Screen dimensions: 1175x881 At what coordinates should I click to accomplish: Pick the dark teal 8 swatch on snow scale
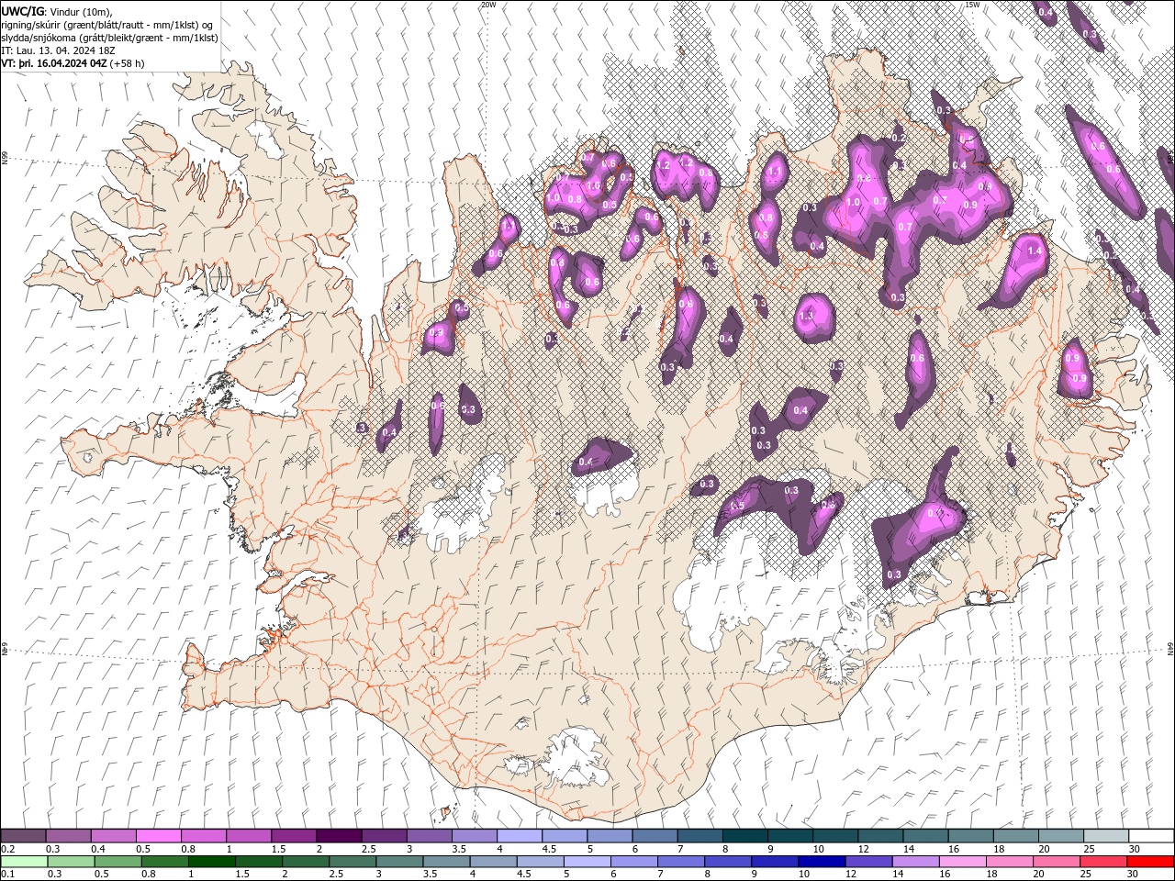[744, 836]
